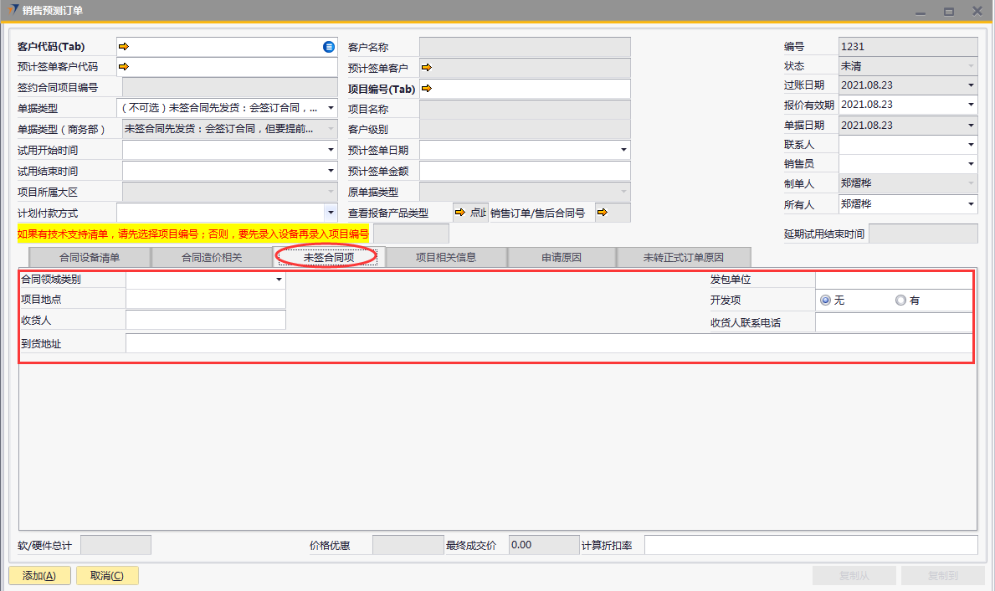Screen dimensions: 995x591
Task: Click the 预计签单金额 text field
Action: click(x=525, y=172)
